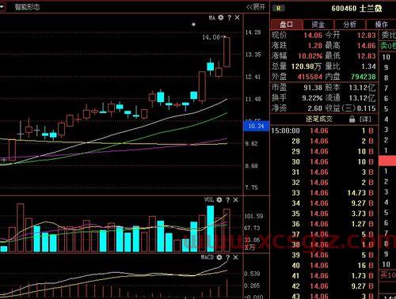Open the [详] details link

tap(365, 119)
